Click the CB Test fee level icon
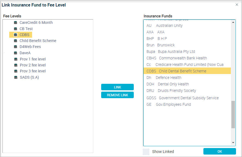Viewport: 242px width, 157px height. click(15, 29)
